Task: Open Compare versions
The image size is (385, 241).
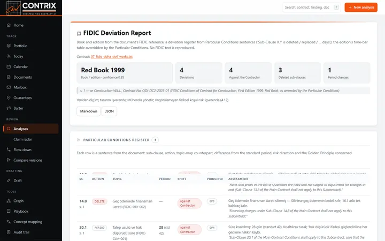Action: click(x=31, y=160)
